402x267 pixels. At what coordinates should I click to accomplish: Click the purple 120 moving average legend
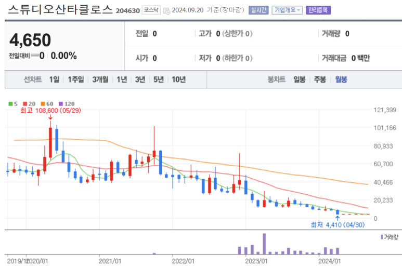tap(67, 104)
